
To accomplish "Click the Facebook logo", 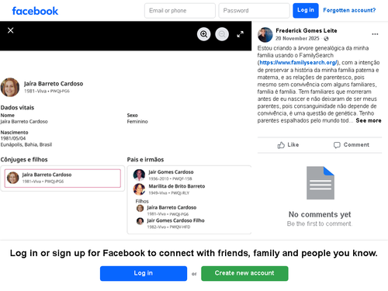I will tap(35, 11).
